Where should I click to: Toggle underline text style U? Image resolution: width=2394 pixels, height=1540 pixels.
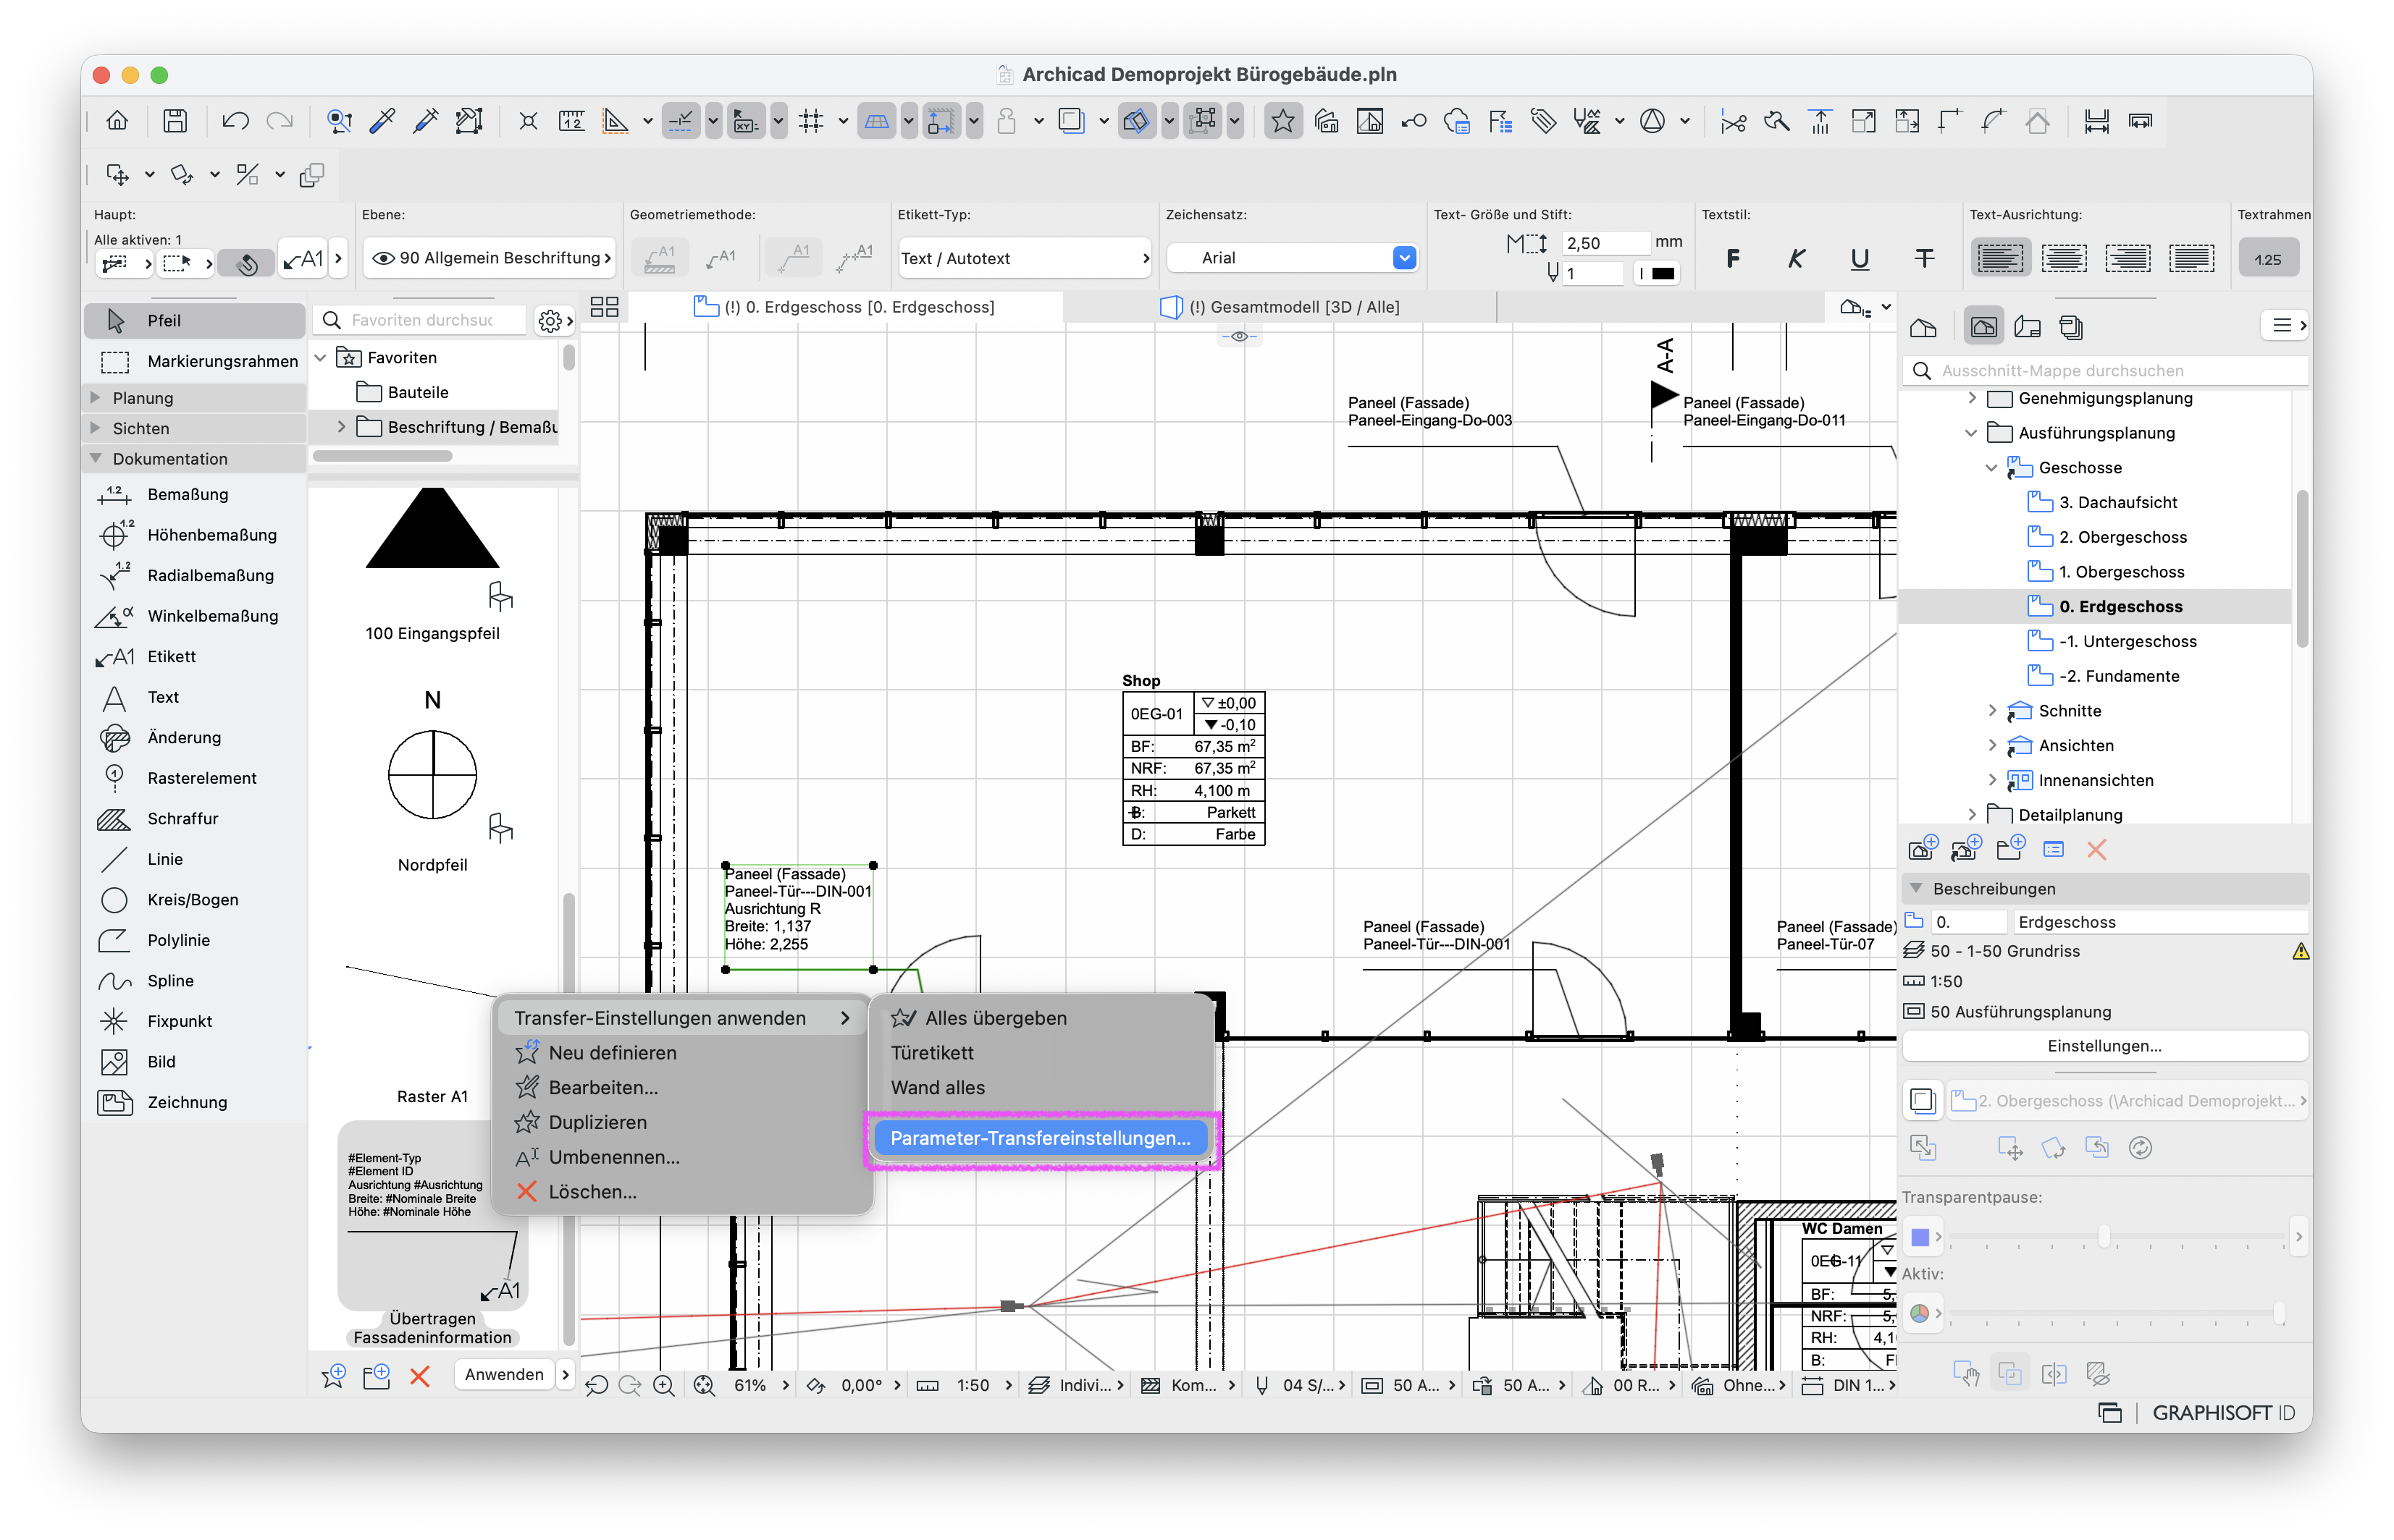[1860, 258]
